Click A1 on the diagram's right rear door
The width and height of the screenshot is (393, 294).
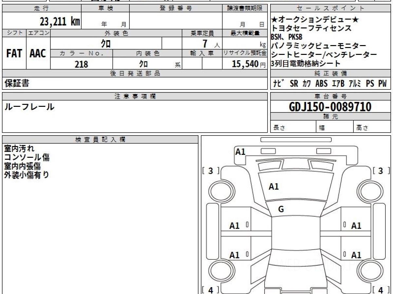[x=356, y=255]
